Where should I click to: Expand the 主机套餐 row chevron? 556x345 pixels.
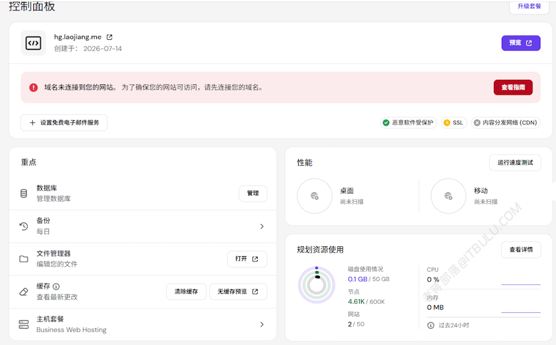[x=262, y=325]
